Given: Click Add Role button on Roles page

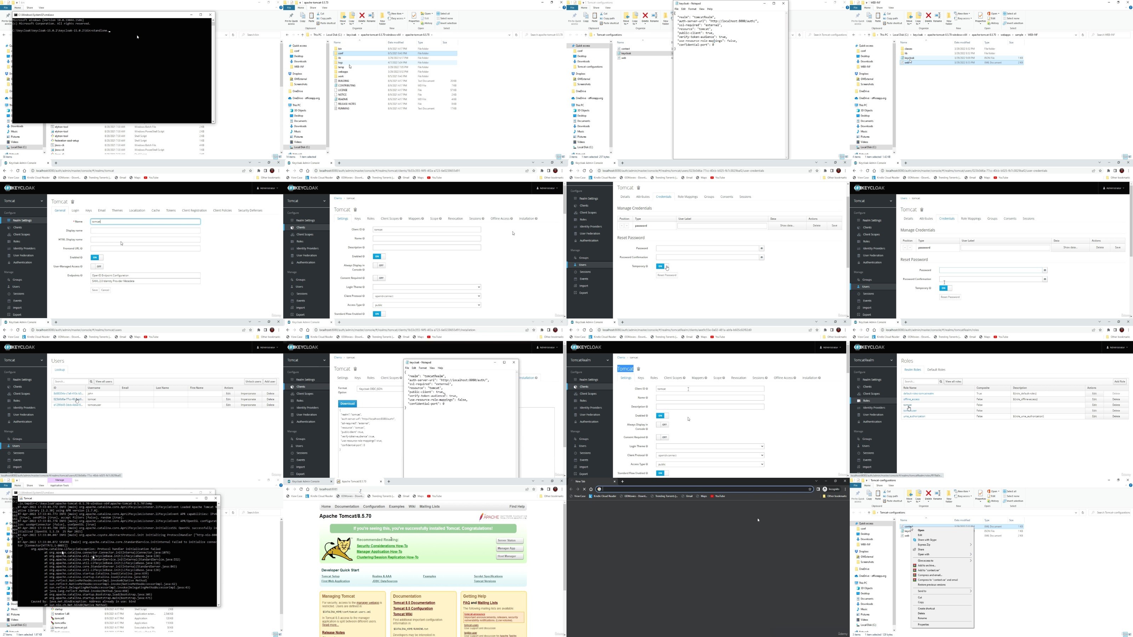Looking at the screenshot, I should point(1119,381).
